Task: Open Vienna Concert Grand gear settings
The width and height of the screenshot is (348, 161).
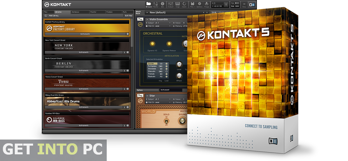Action: pyautogui.click(x=128, y=89)
